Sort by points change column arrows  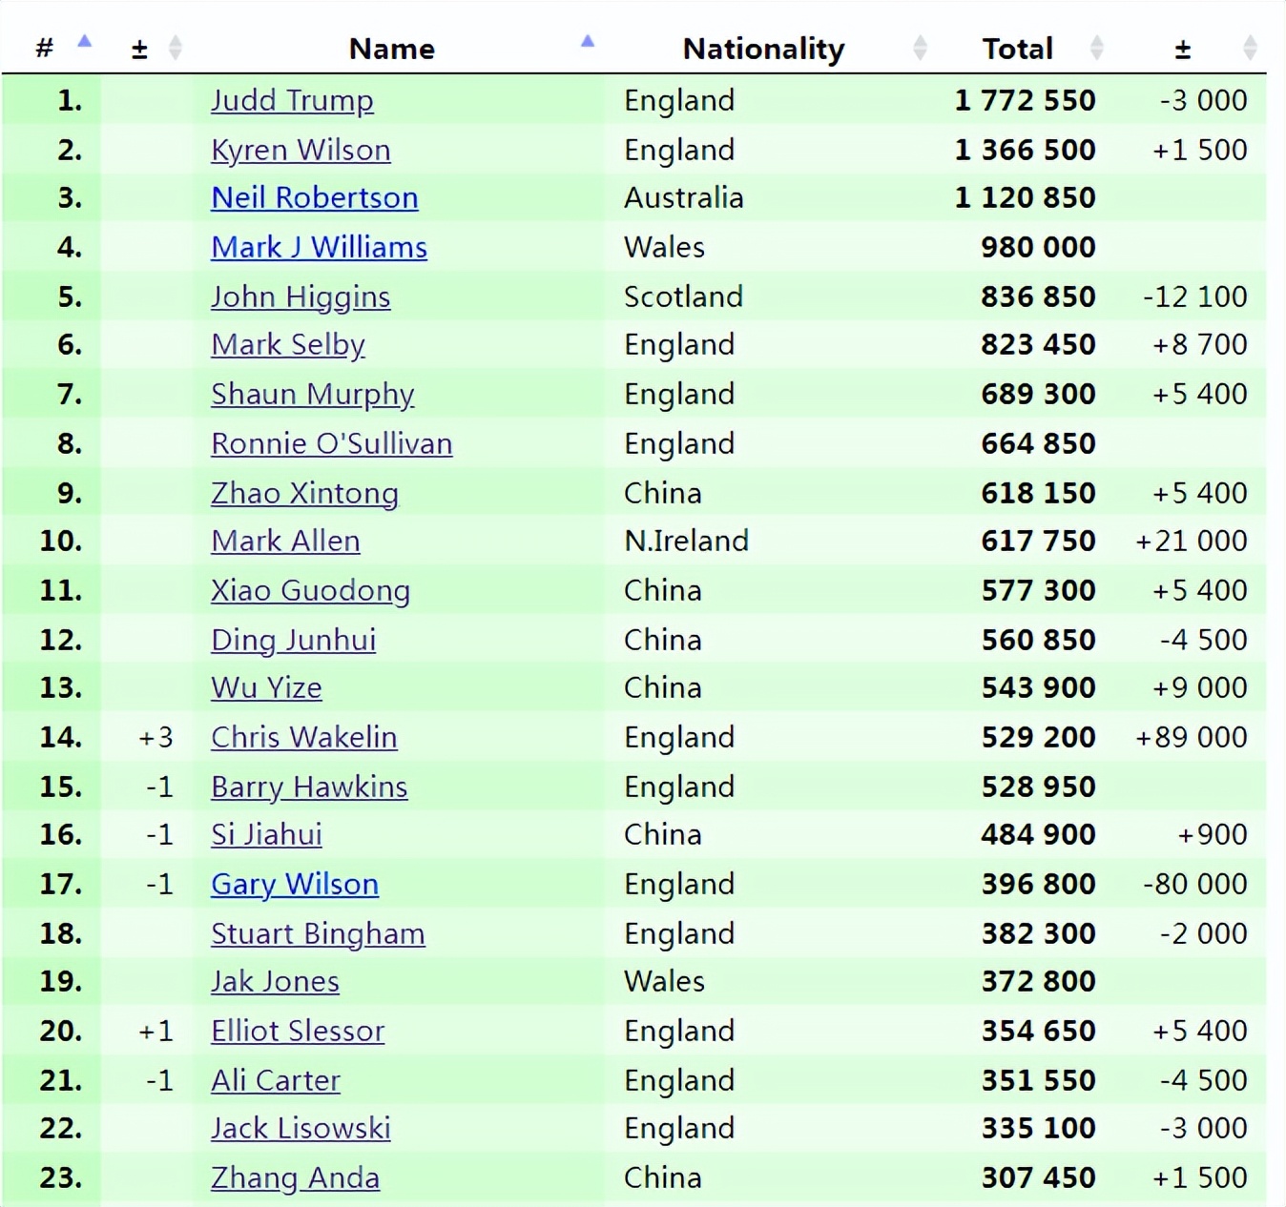click(1250, 48)
